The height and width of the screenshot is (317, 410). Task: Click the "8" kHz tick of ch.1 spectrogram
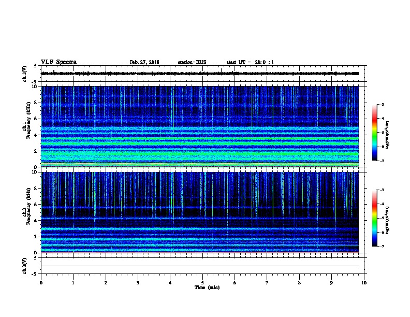coord(36,103)
